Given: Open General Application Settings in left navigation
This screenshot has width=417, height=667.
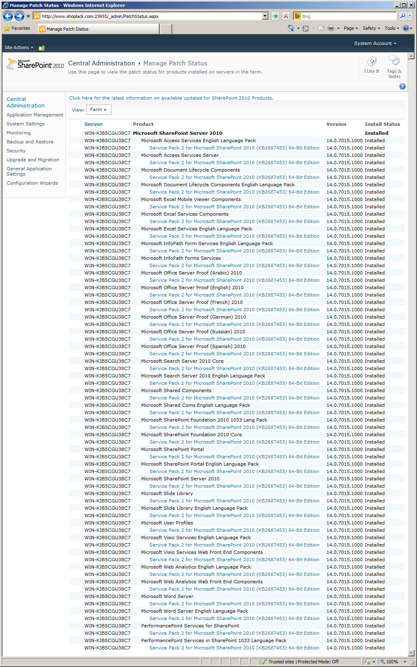Looking at the screenshot, I should tap(29, 171).
